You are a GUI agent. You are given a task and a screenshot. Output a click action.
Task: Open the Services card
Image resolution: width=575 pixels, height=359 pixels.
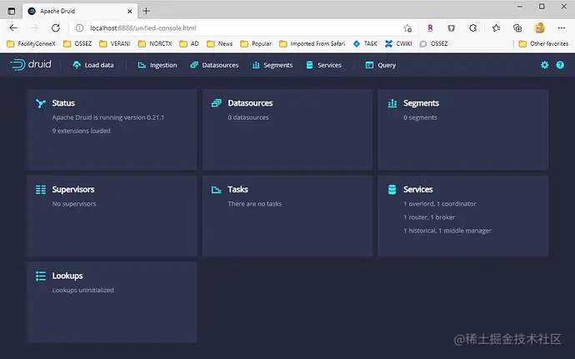(463, 216)
